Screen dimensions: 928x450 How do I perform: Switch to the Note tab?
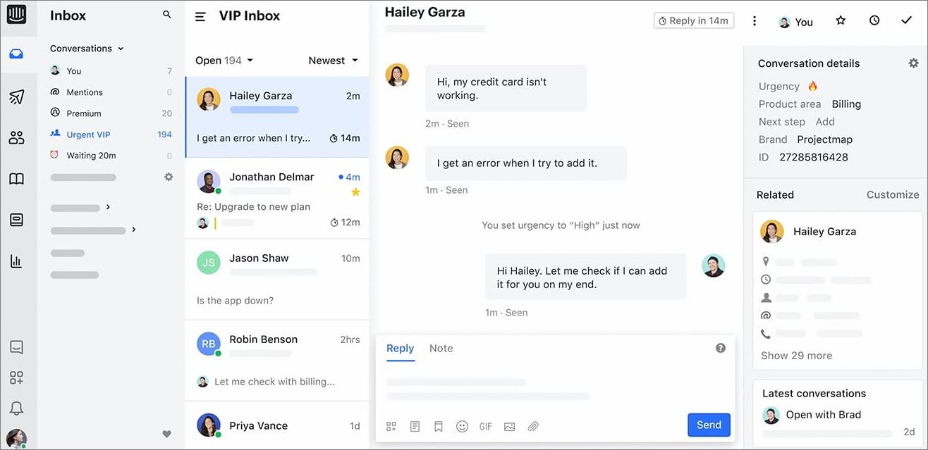(x=441, y=348)
